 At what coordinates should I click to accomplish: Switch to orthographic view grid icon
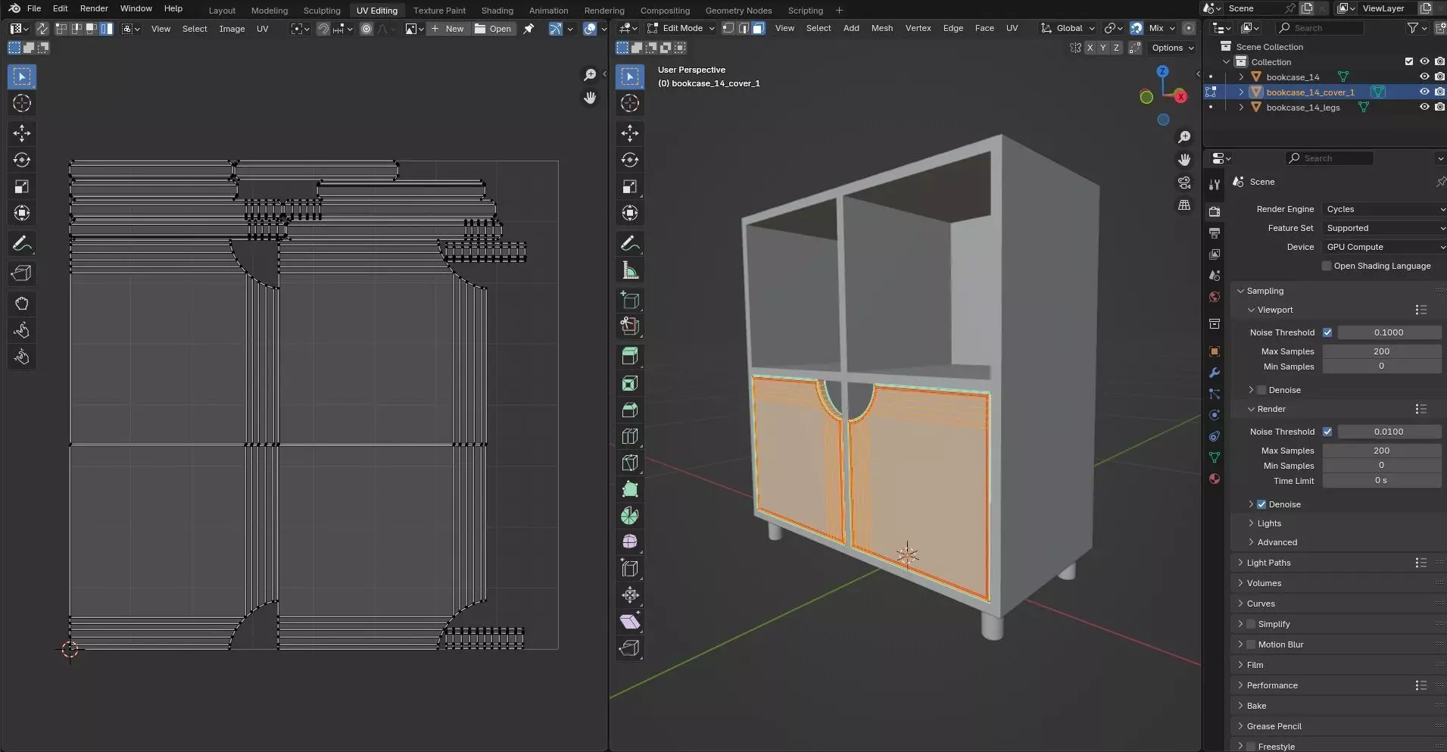click(1184, 205)
